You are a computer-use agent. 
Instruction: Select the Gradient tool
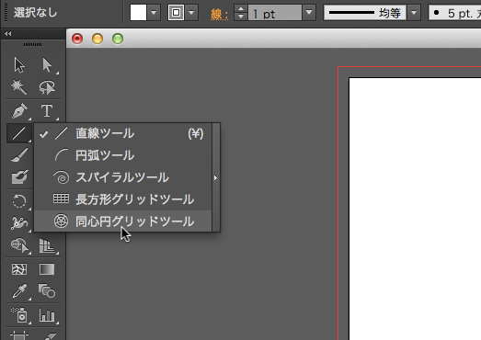click(x=47, y=269)
